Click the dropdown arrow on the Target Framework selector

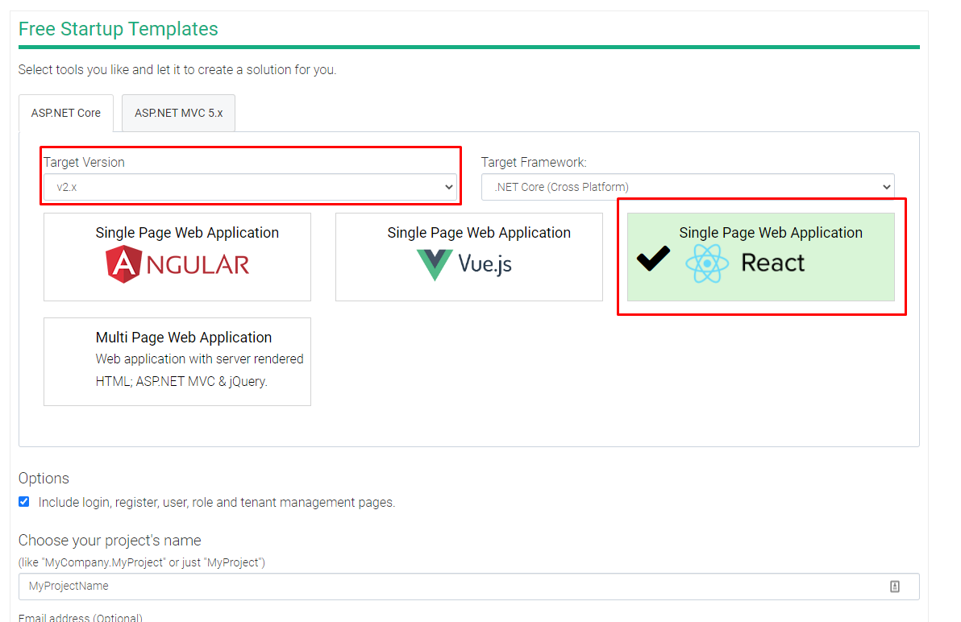(886, 185)
